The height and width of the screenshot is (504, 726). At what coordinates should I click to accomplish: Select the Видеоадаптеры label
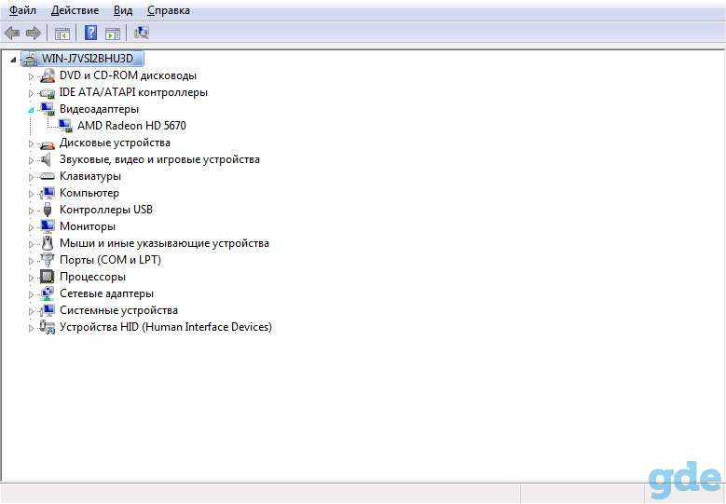click(99, 109)
